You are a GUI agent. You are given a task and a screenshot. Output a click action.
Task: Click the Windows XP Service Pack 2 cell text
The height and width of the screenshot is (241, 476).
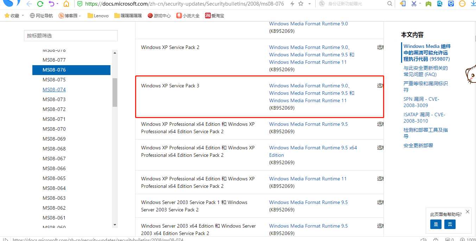pyautogui.click(x=170, y=47)
